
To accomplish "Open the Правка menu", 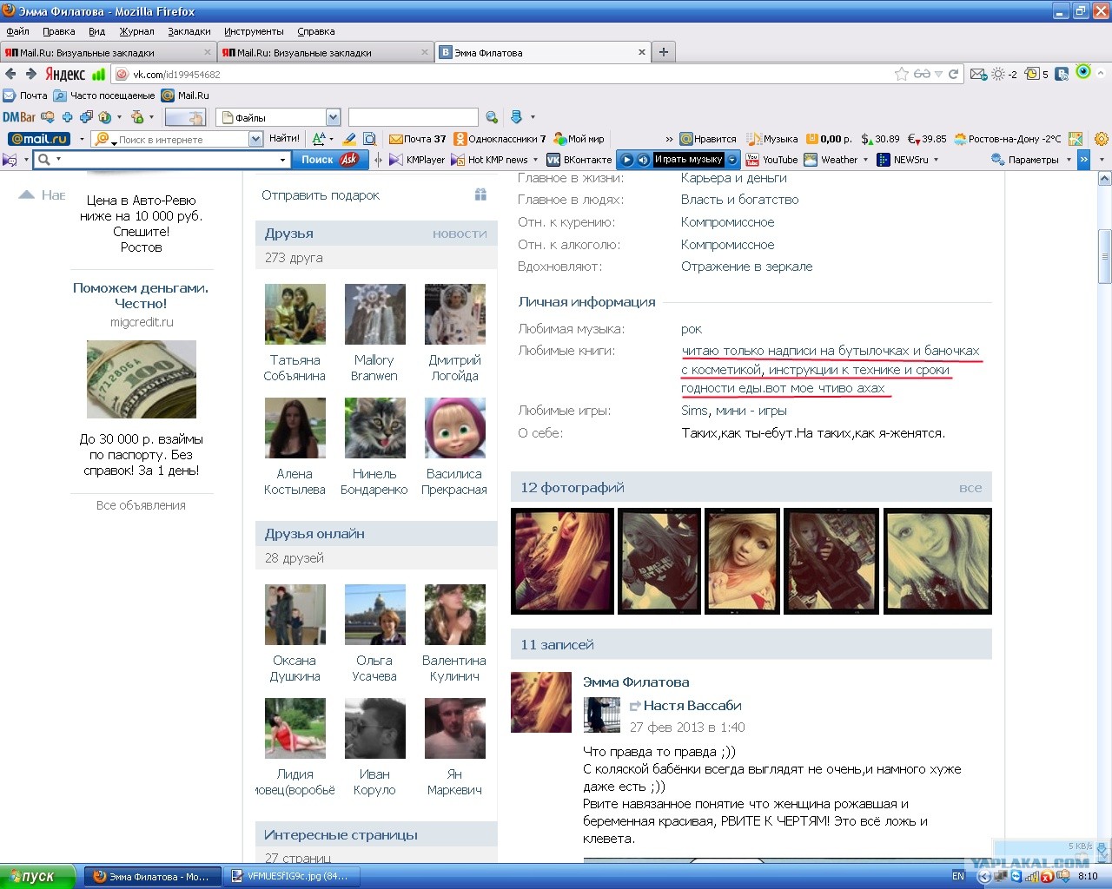I will coord(59,31).
